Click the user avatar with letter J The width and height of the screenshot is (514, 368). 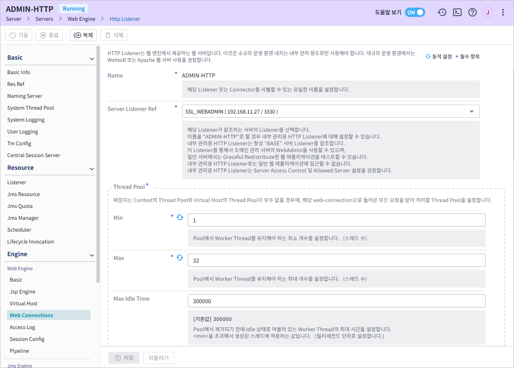487,12
